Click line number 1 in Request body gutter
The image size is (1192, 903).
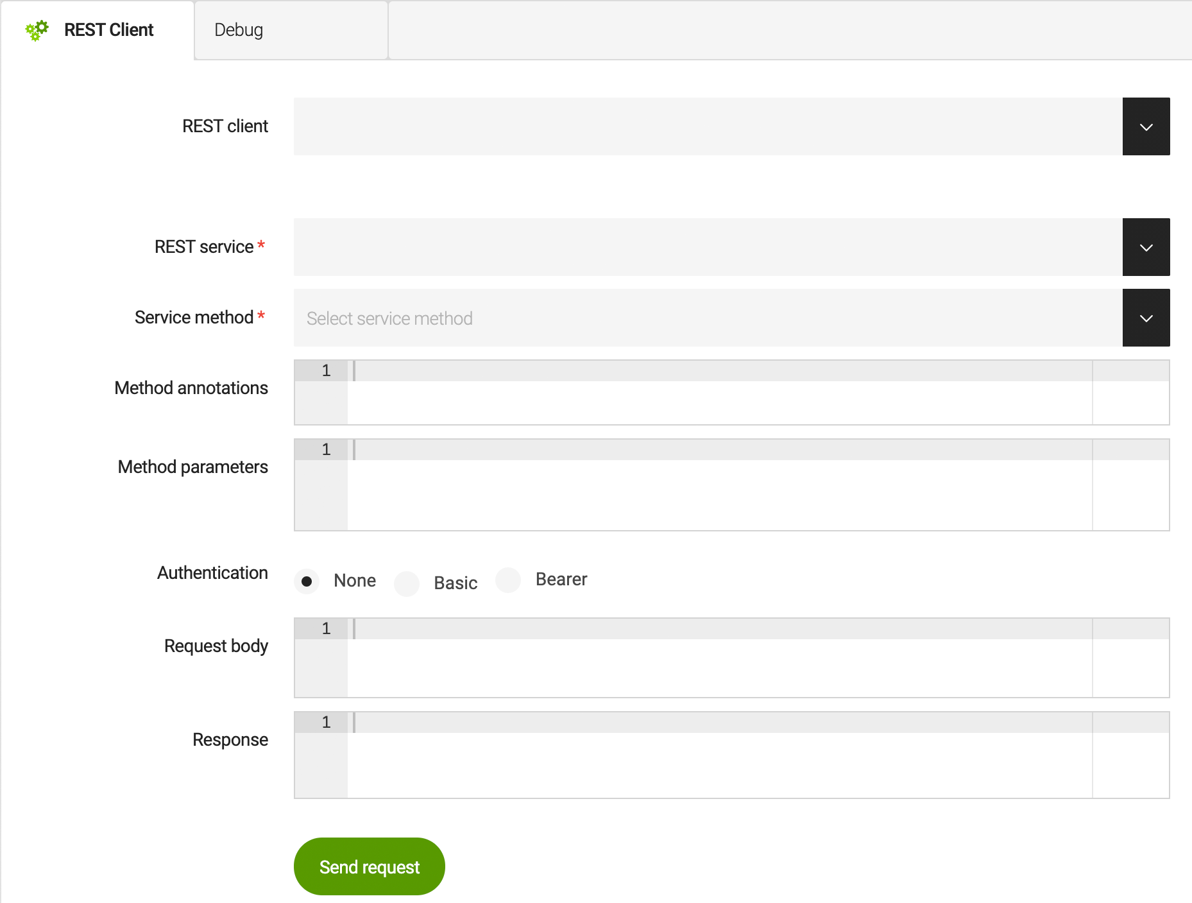tap(326, 629)
